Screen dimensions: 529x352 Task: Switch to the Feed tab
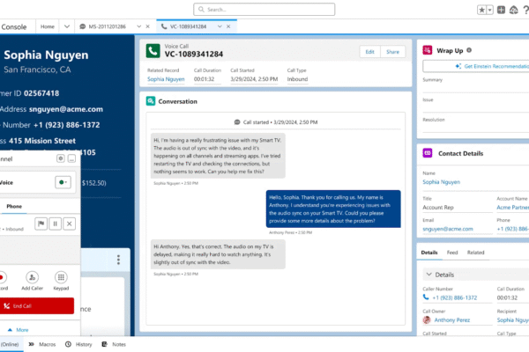(452, 253)
